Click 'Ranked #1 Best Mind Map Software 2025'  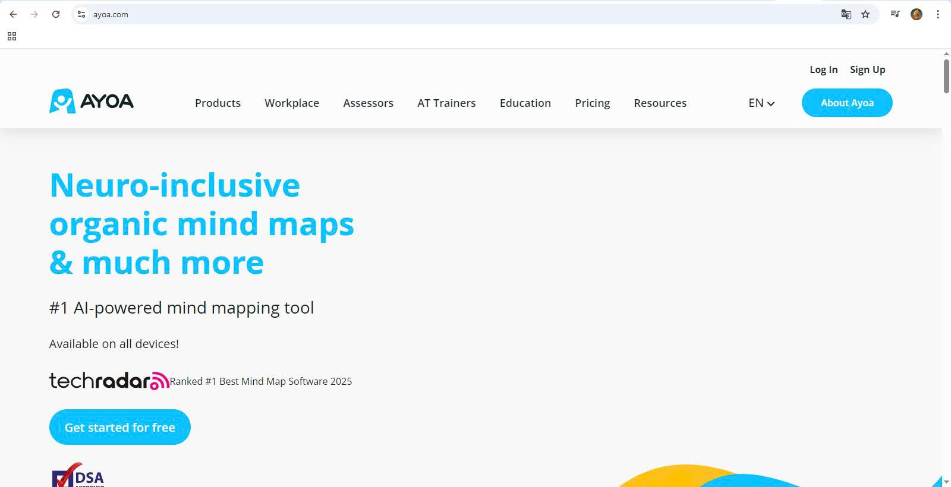261,381
